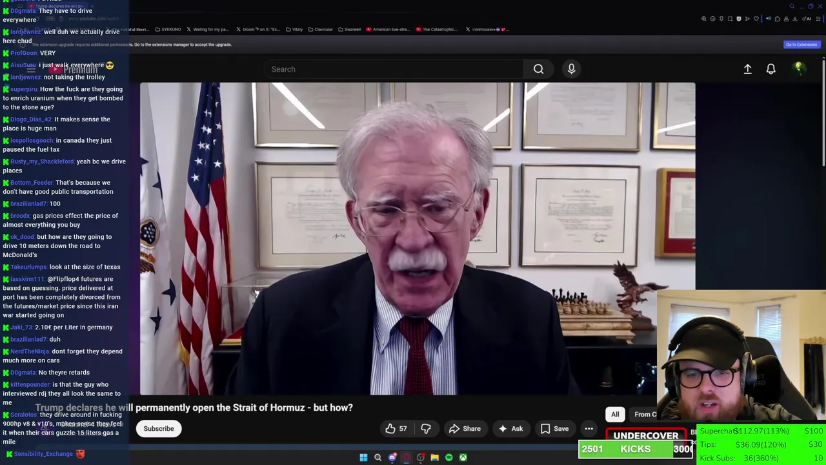Open the Swalwell bookmark folder
826x465 pixels.
349,29
